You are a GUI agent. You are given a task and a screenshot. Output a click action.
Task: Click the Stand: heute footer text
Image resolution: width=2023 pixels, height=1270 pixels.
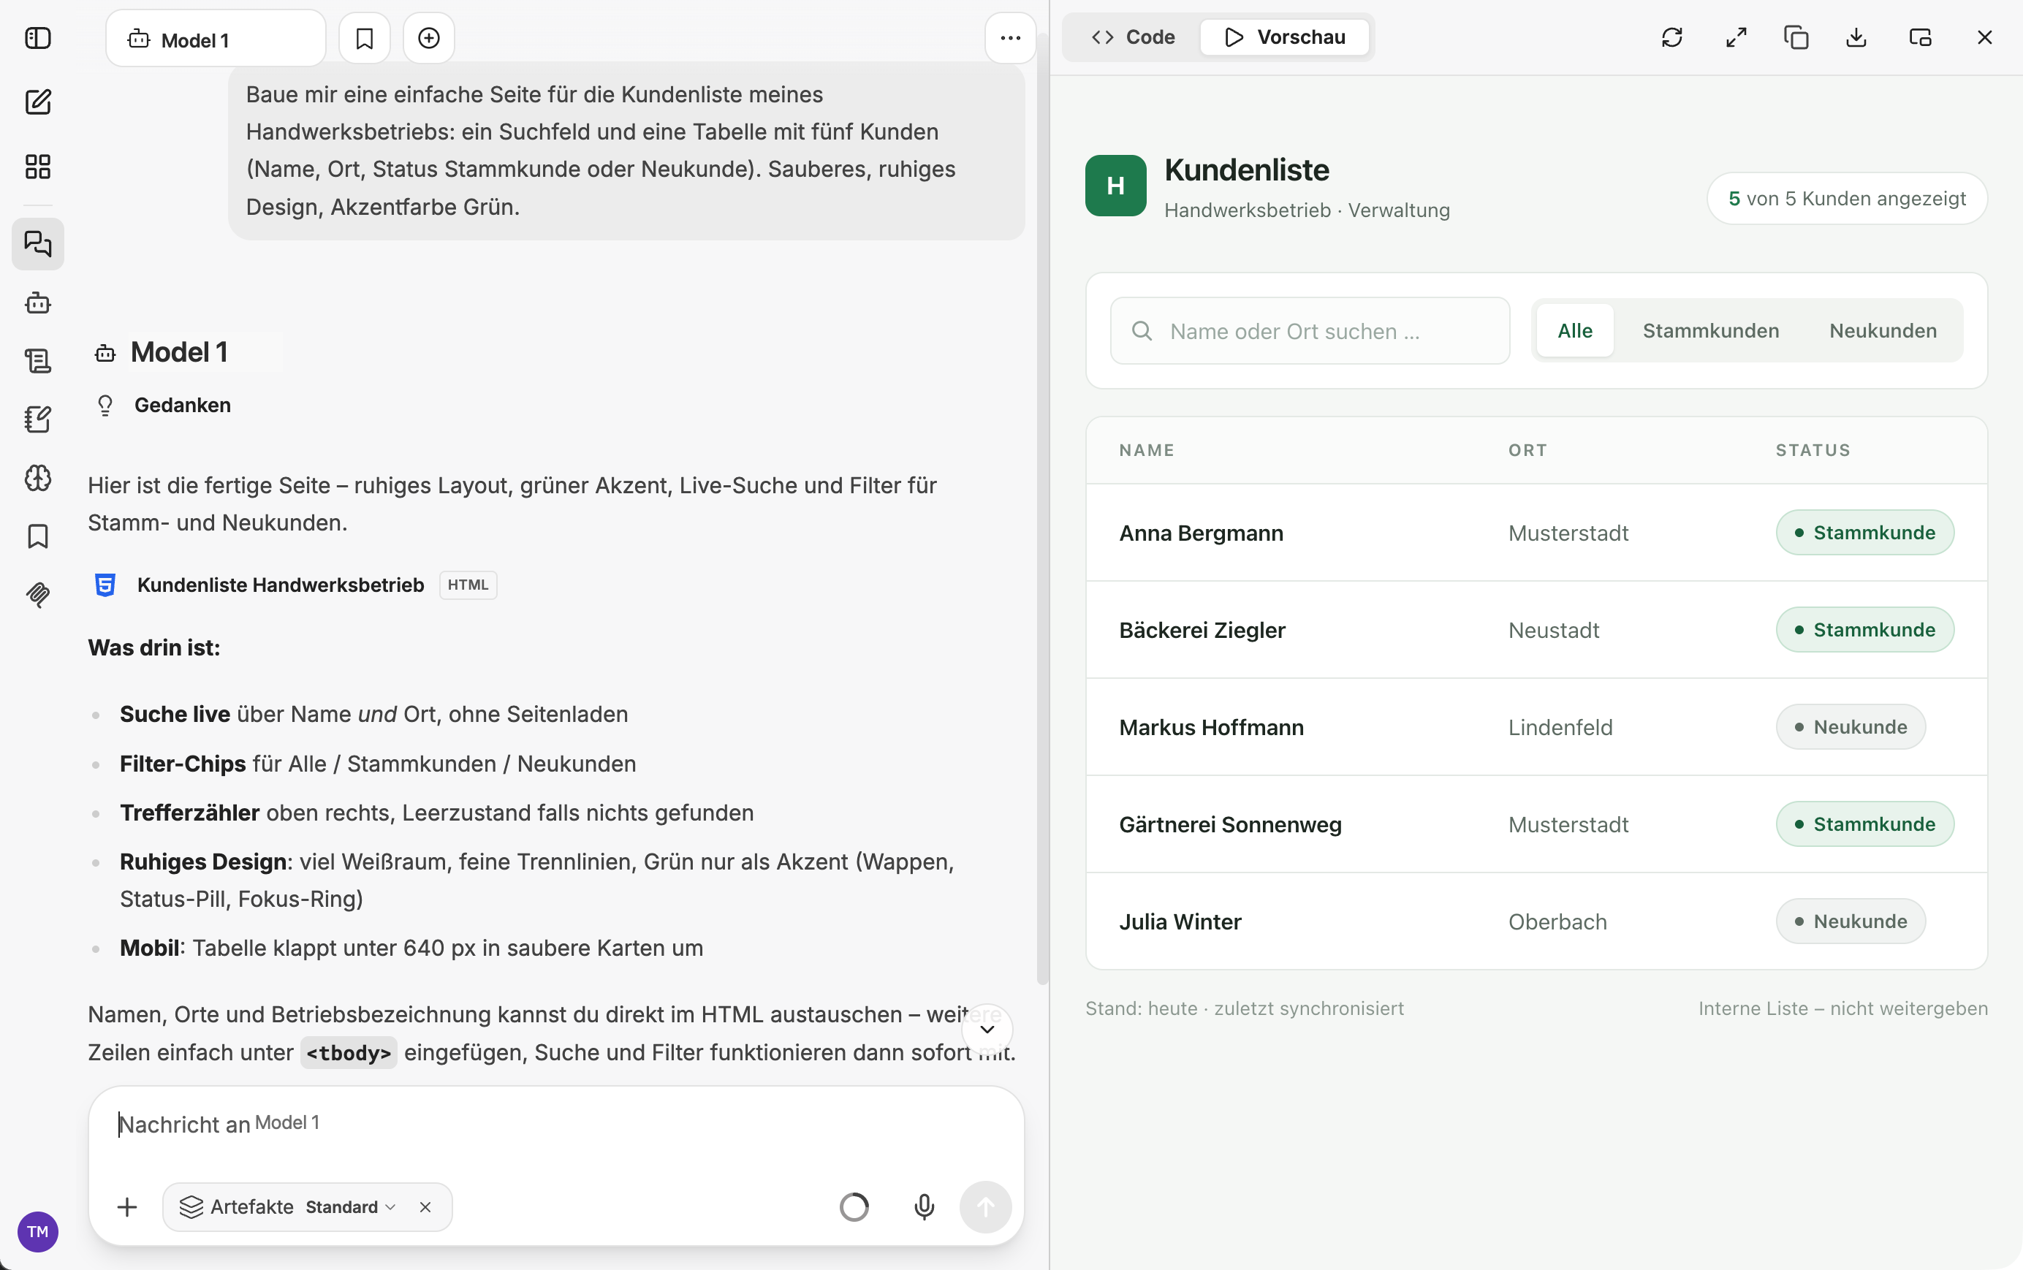click(x=1243, y=1008)
